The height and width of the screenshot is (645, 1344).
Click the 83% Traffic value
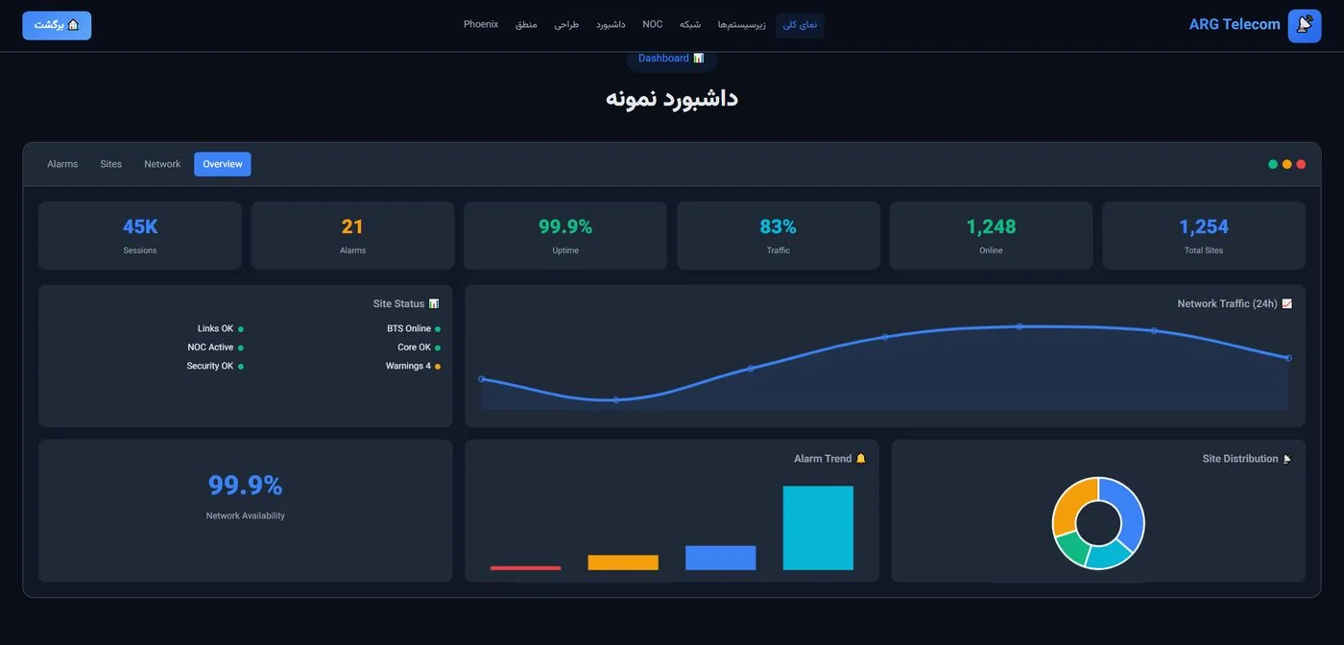pos(779,227)
